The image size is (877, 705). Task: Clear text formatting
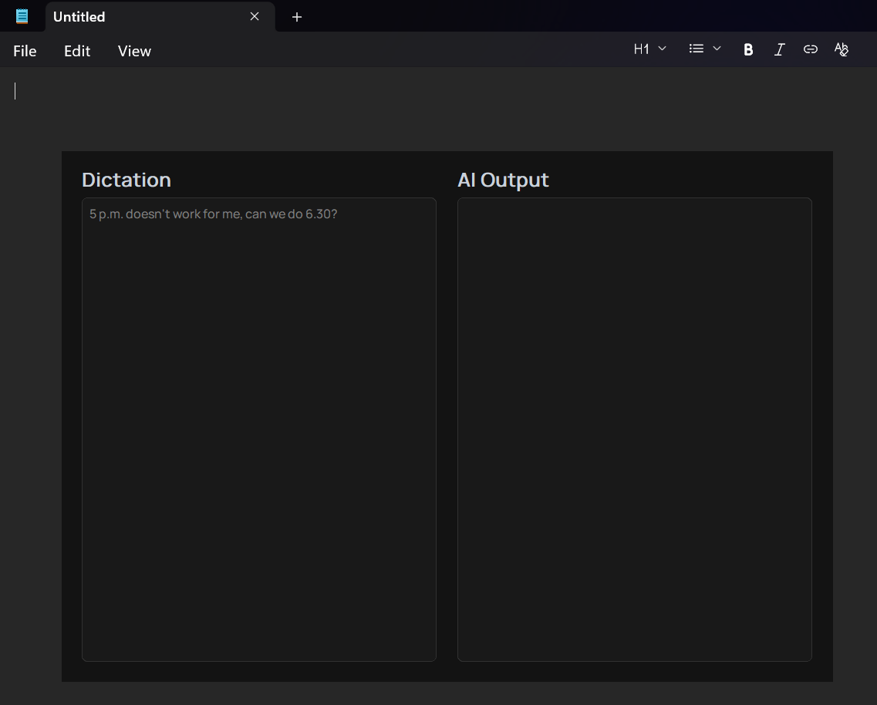tap(841, 49)
